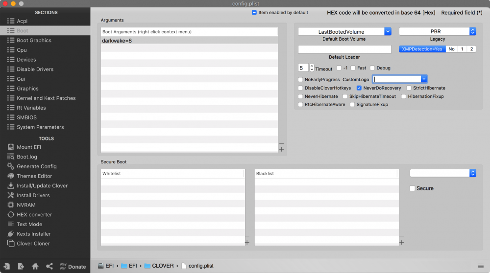Open the Devices section
This screenshot has width=490, height=273.
[x=45, y=60]
